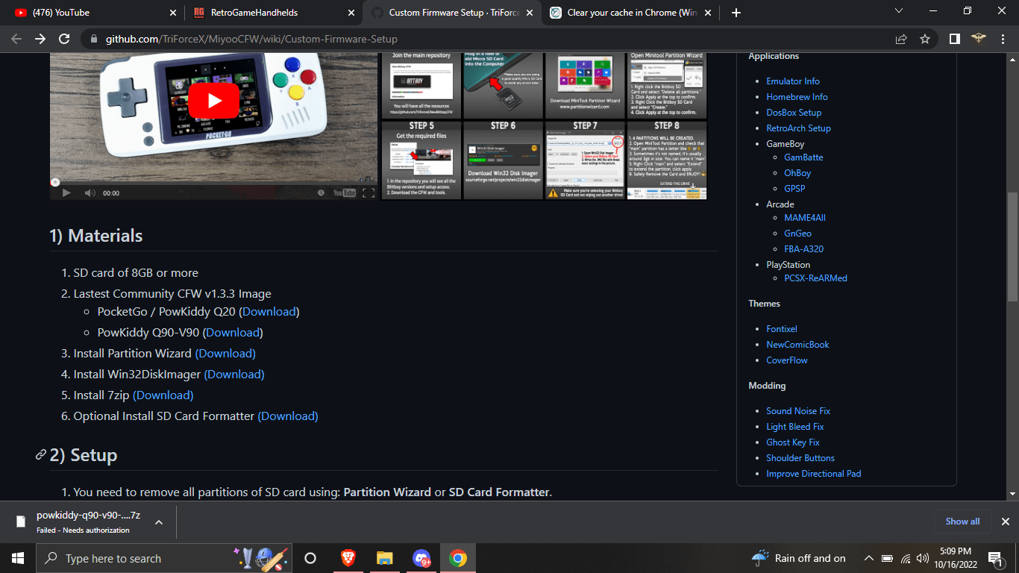Open RetroArch Setup wiki page
The height and width of the screenshot is (573, 1019).
click(798, 128)
